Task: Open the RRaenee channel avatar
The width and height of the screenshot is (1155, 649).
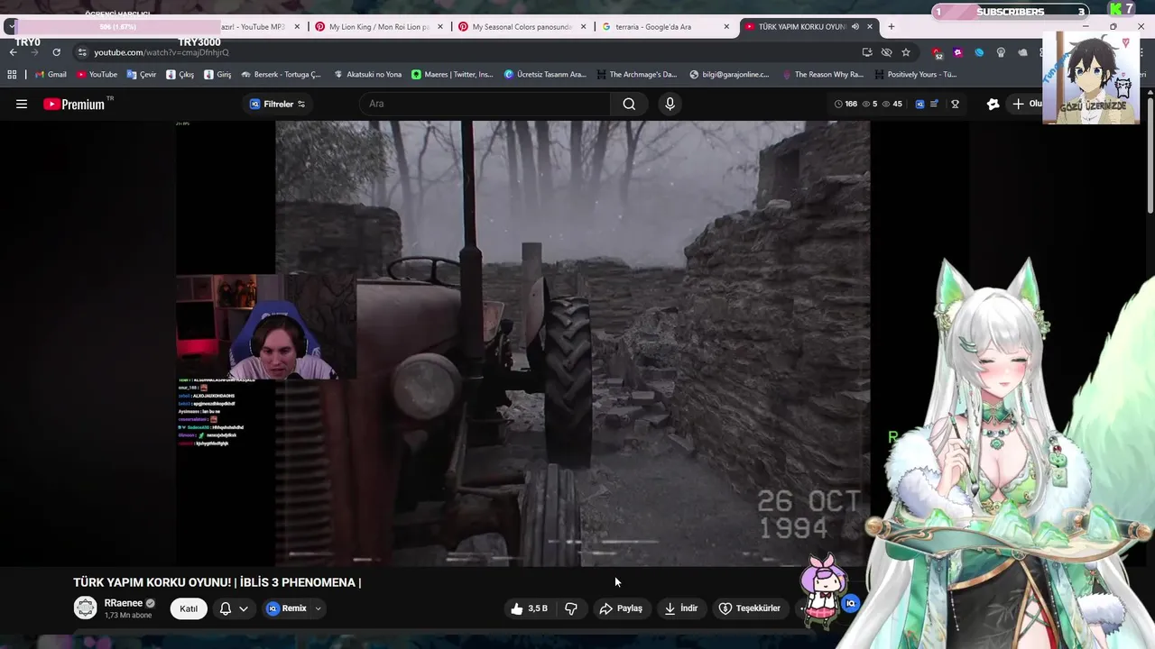Action: pyautogui.click(x=86, y=608)
